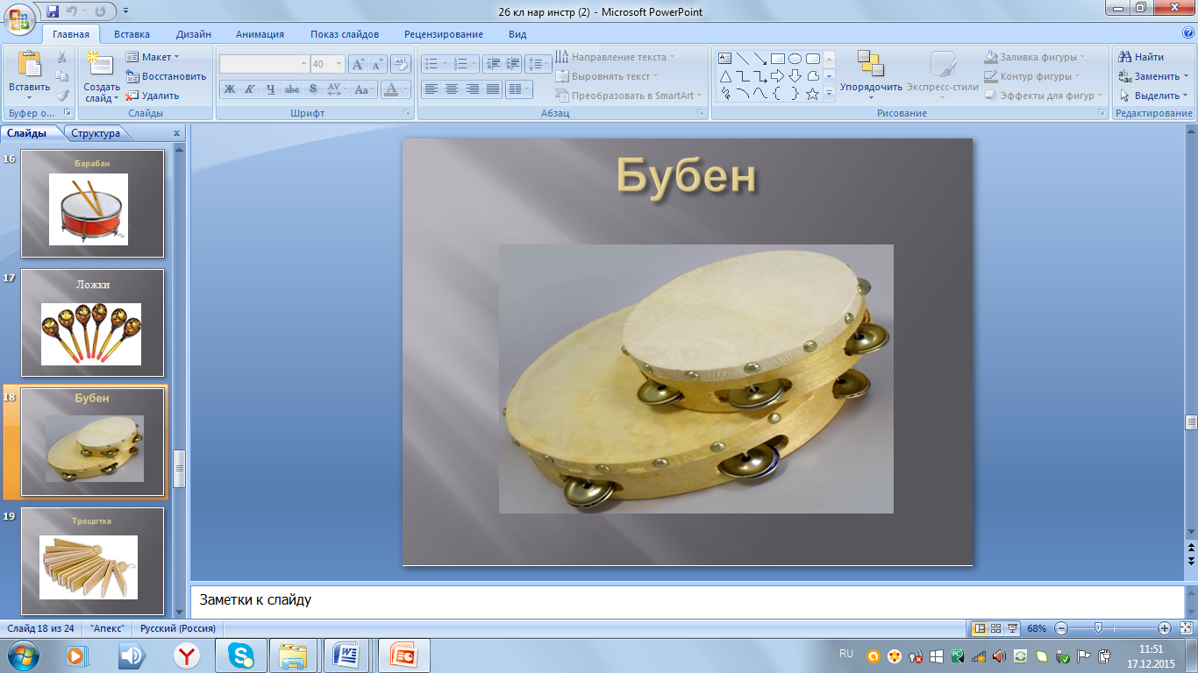Fit slide to window button

(x=1185, y=628)
